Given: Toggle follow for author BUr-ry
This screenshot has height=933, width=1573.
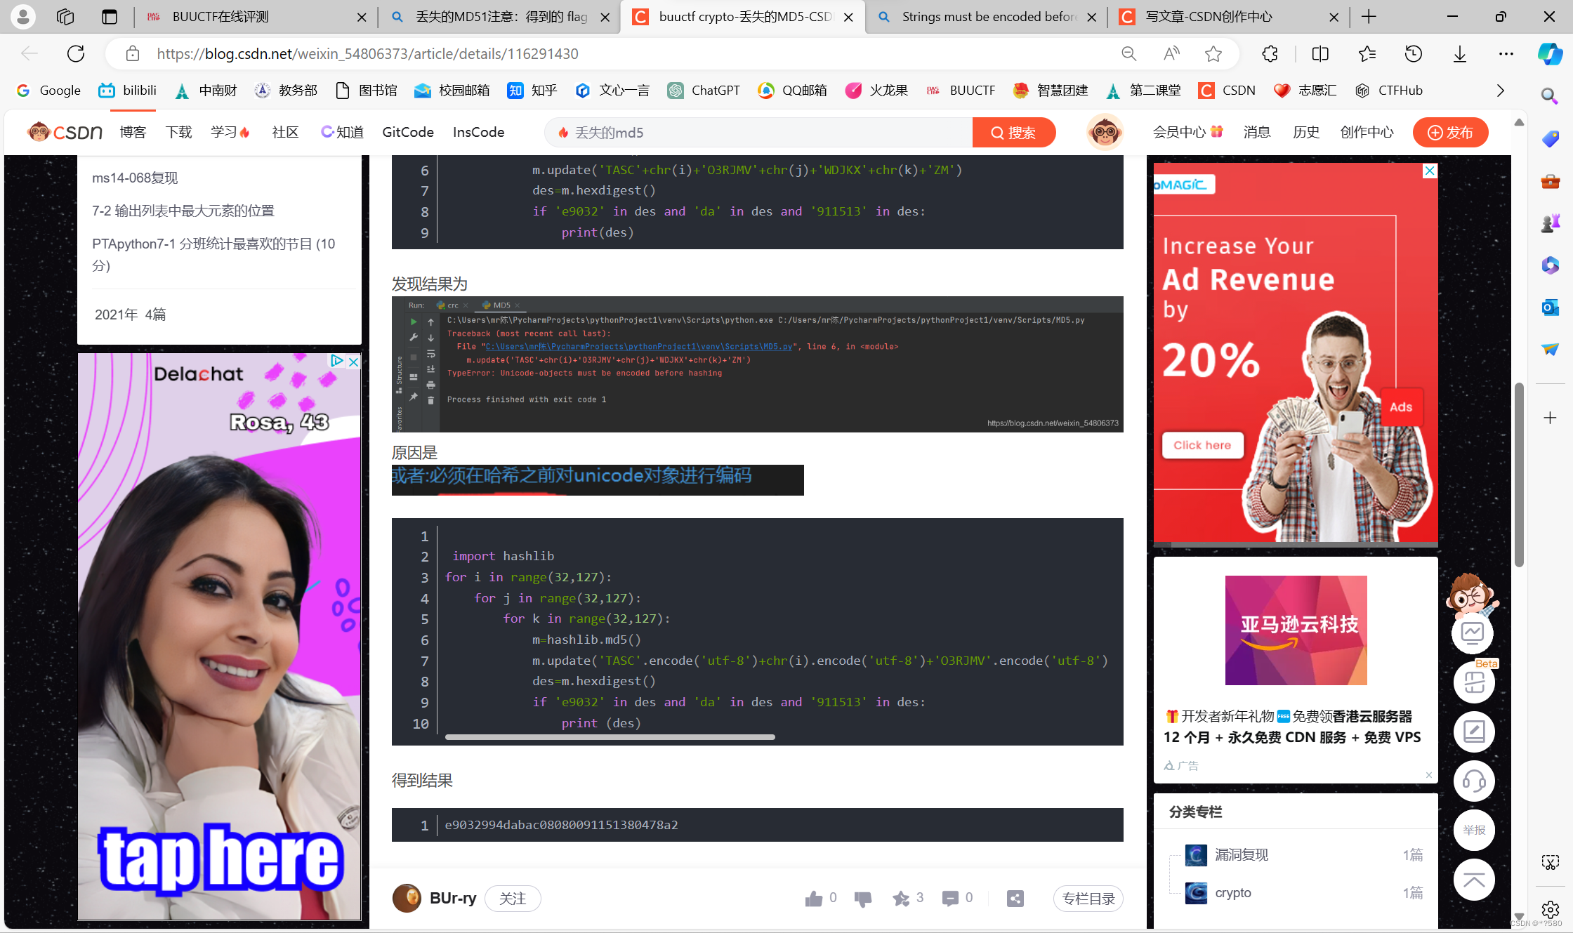Looking at the screenshot, I should (513, 899).
